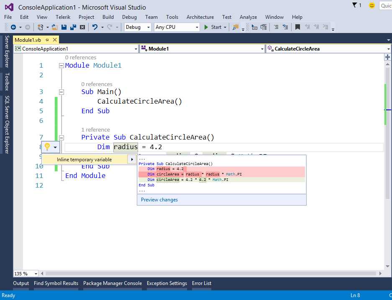Viewport: 392px width, 300px height.
Task: Click the Navigate Backward arrow icon
Action: 14,28
